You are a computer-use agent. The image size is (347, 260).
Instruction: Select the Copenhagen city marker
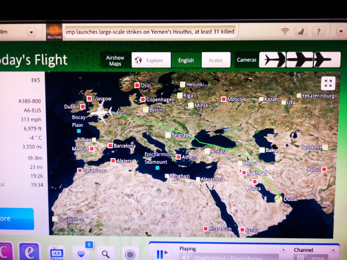point(143,100)
